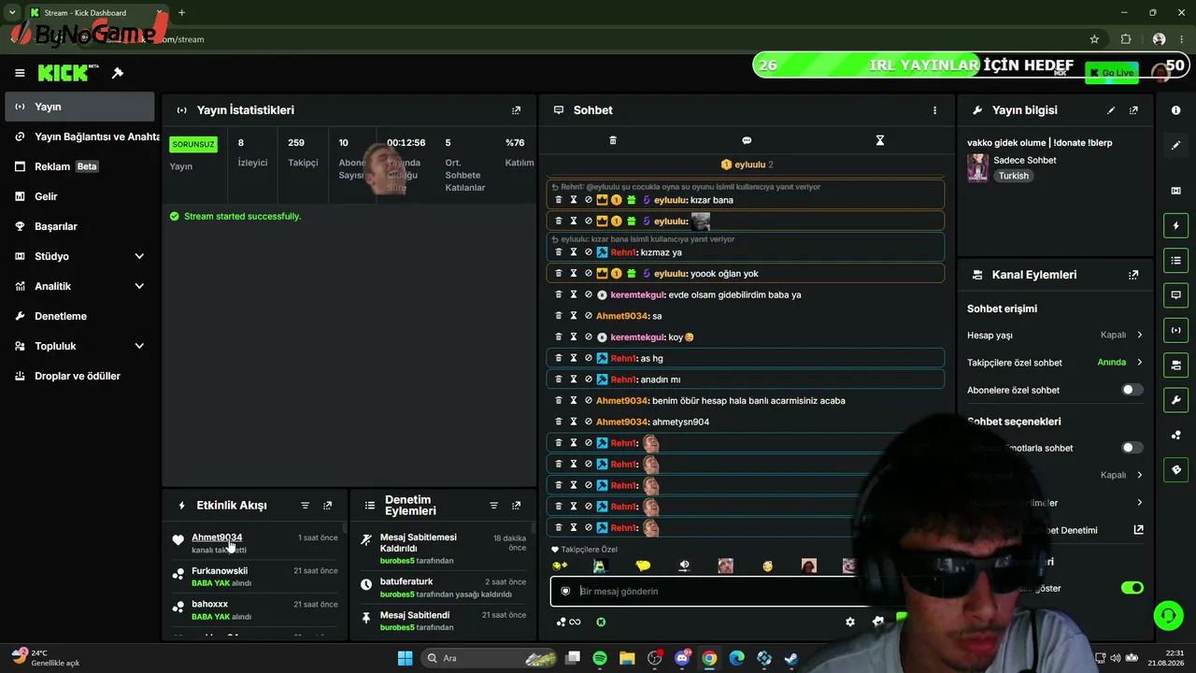Open Spotify from the taskbar

coord(600,658)
